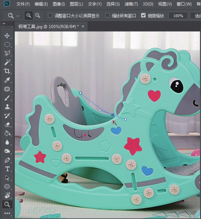
Task: Open the three-dots edit toolbar menu
Action: click(x=7, y=213)
